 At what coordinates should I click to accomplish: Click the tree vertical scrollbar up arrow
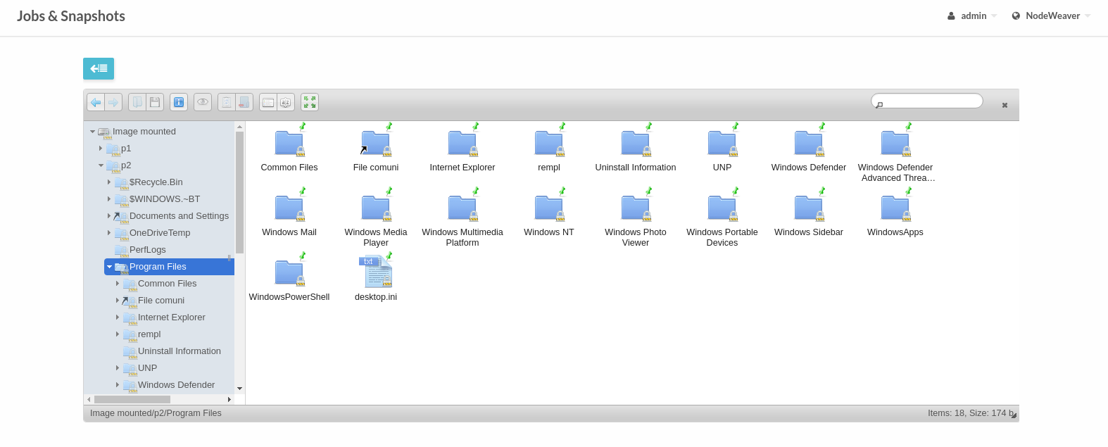239,127
